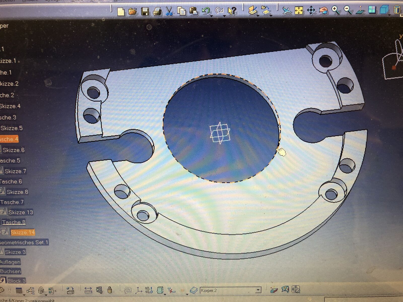This screenshot has width=403, height=302.
Task: Click the New document icon
Action: tap(121, 11)
